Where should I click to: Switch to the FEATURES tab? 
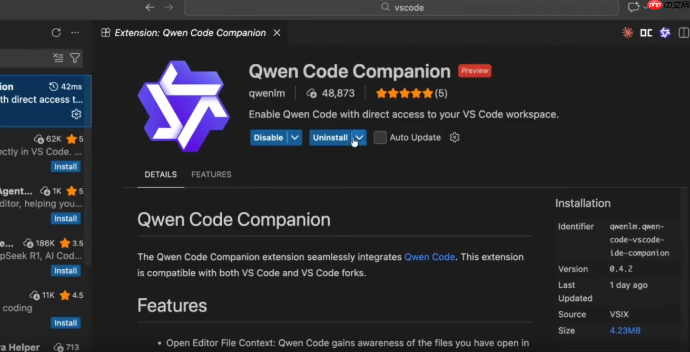tap(211, 174)
